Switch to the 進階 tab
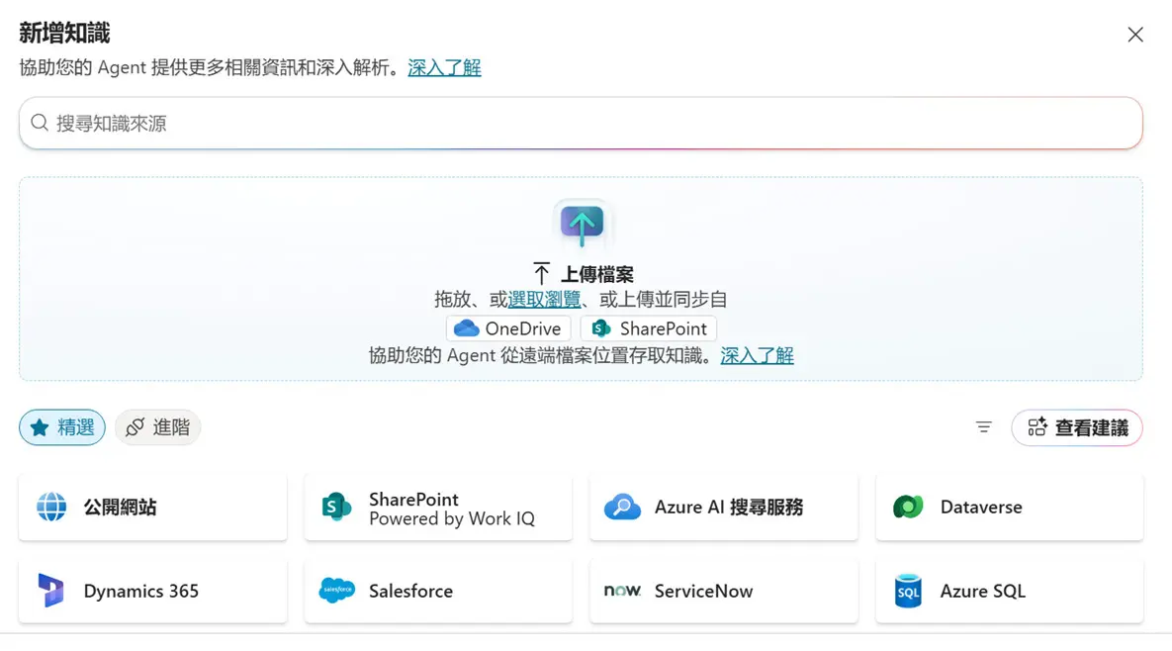1172x651 pixels. [x=157, y=427]
